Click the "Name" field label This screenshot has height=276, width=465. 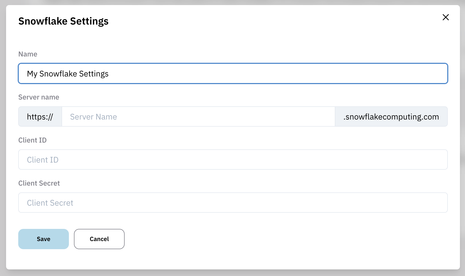tap(28, 54)
